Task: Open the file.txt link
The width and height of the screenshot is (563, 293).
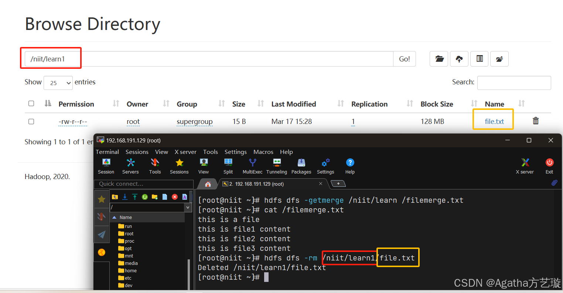Action: coord(494,121)
